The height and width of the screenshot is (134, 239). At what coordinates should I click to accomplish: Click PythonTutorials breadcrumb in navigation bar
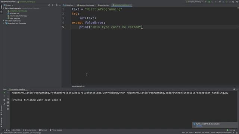click(x=8, y=1)
